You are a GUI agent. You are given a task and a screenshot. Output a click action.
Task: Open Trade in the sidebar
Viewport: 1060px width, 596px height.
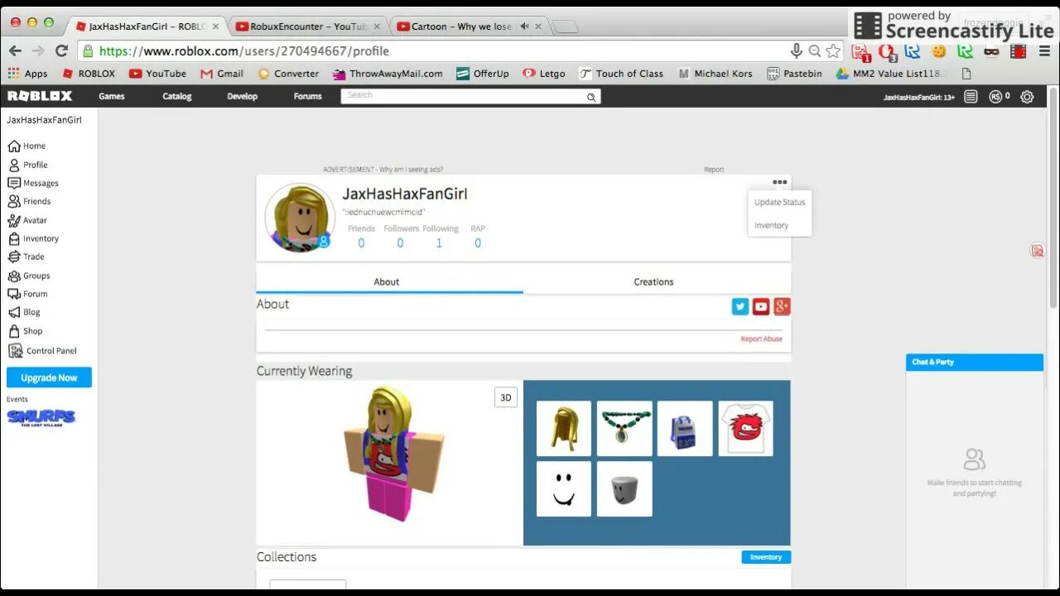click(x=26, y=257)
